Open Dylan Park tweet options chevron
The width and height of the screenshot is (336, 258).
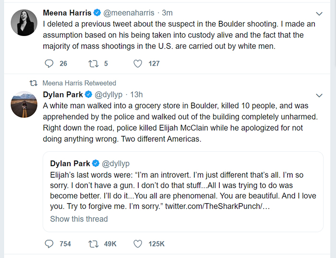click(x=320, y=94)
